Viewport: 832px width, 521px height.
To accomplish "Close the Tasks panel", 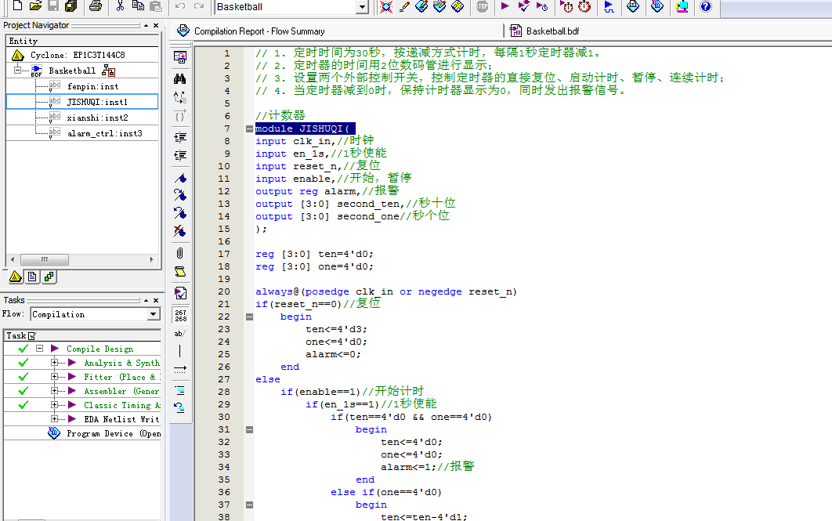I will [156, 300].
